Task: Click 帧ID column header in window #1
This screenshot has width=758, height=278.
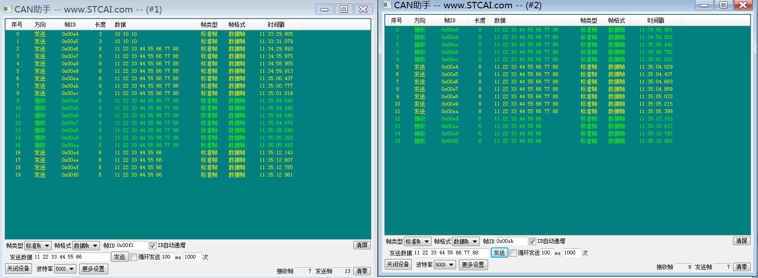Action: 70,25
